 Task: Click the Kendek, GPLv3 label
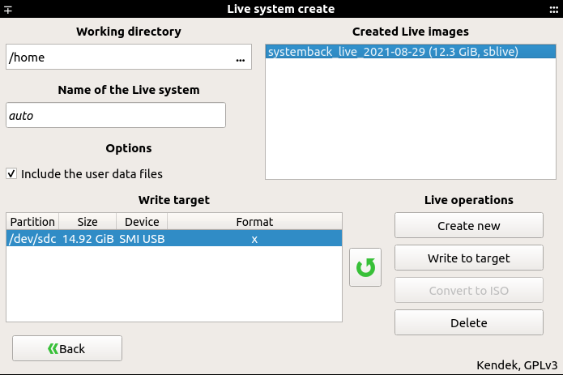[517, 365]
